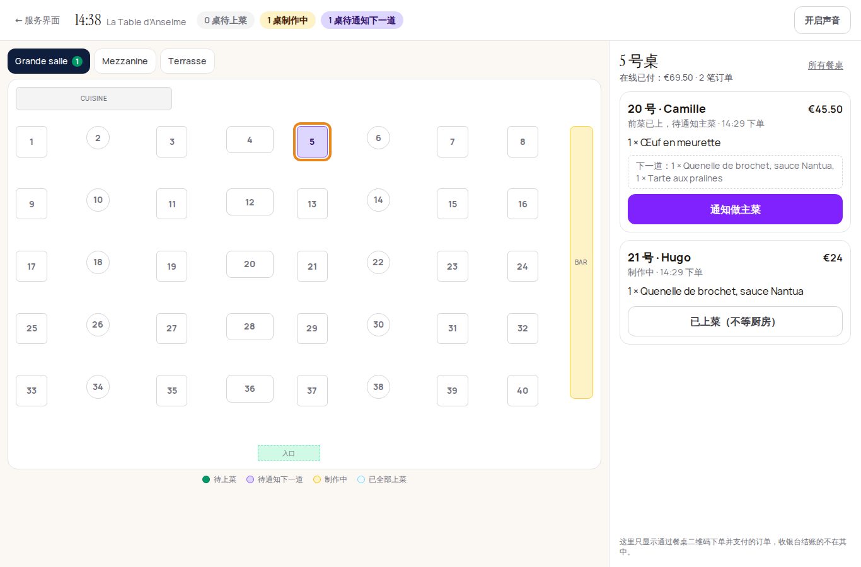Choose round table 26
The image size is (861, 567).
[98, 324]
